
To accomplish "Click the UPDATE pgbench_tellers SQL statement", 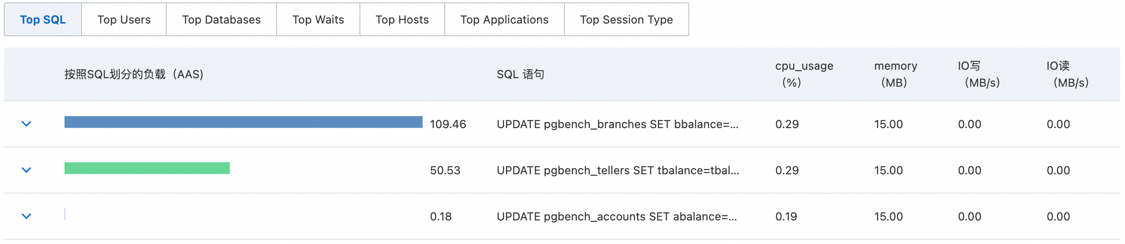I will tap(618, 171).
